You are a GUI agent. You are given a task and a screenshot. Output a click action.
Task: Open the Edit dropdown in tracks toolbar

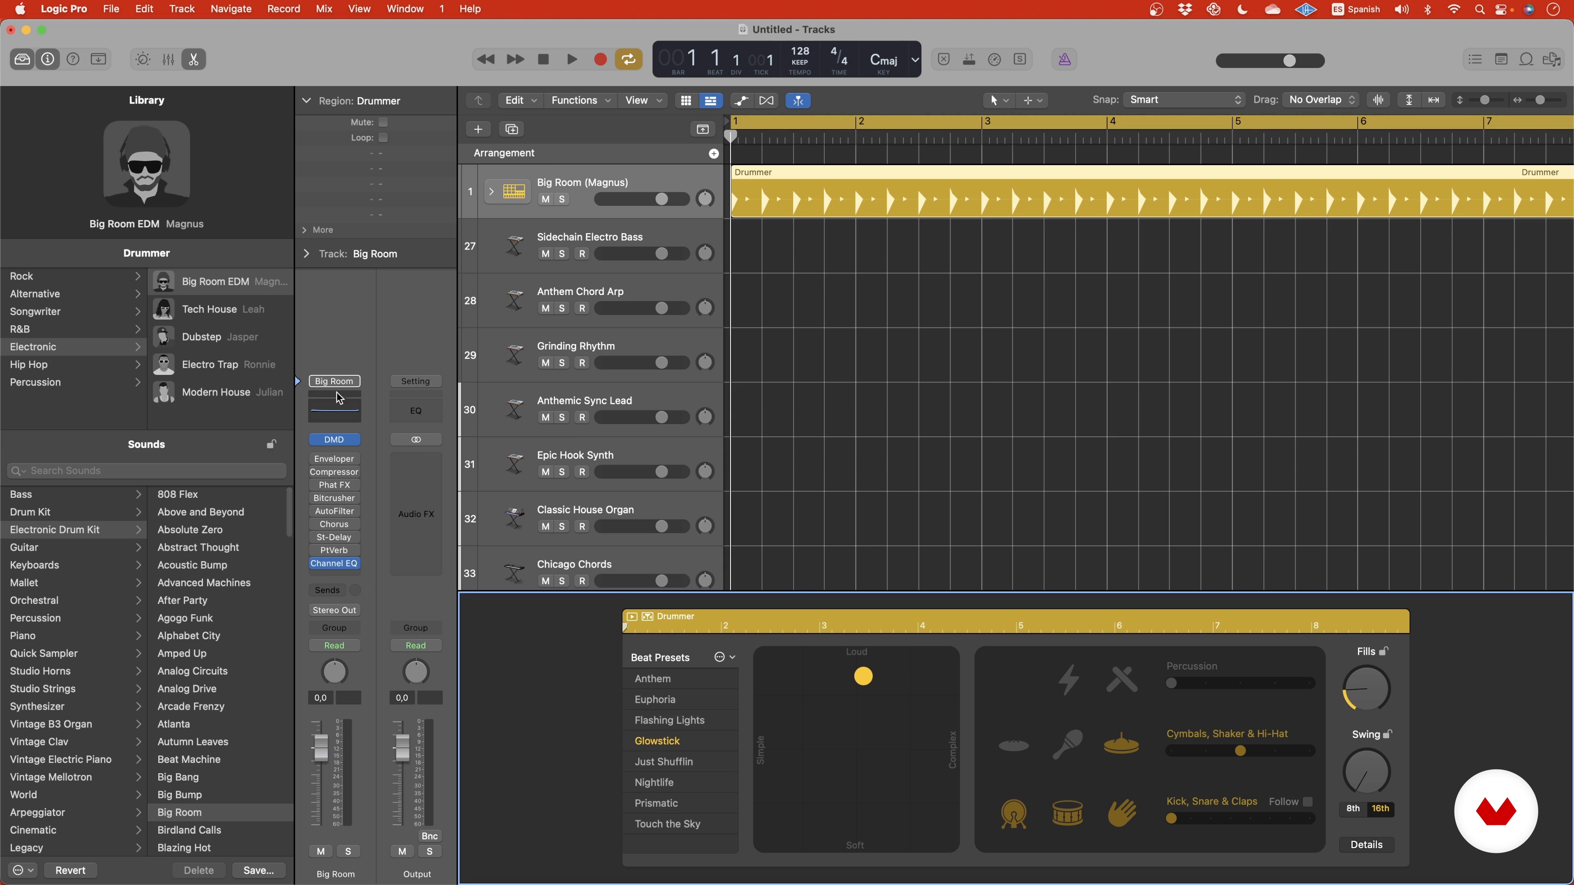(520, 100)
